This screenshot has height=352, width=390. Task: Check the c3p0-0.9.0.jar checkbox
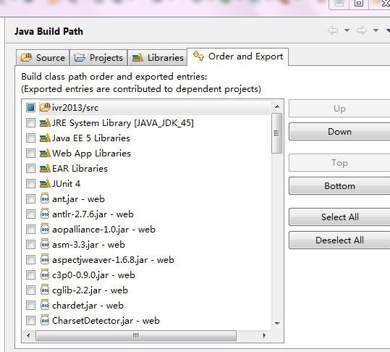click(x=31, y=275)
